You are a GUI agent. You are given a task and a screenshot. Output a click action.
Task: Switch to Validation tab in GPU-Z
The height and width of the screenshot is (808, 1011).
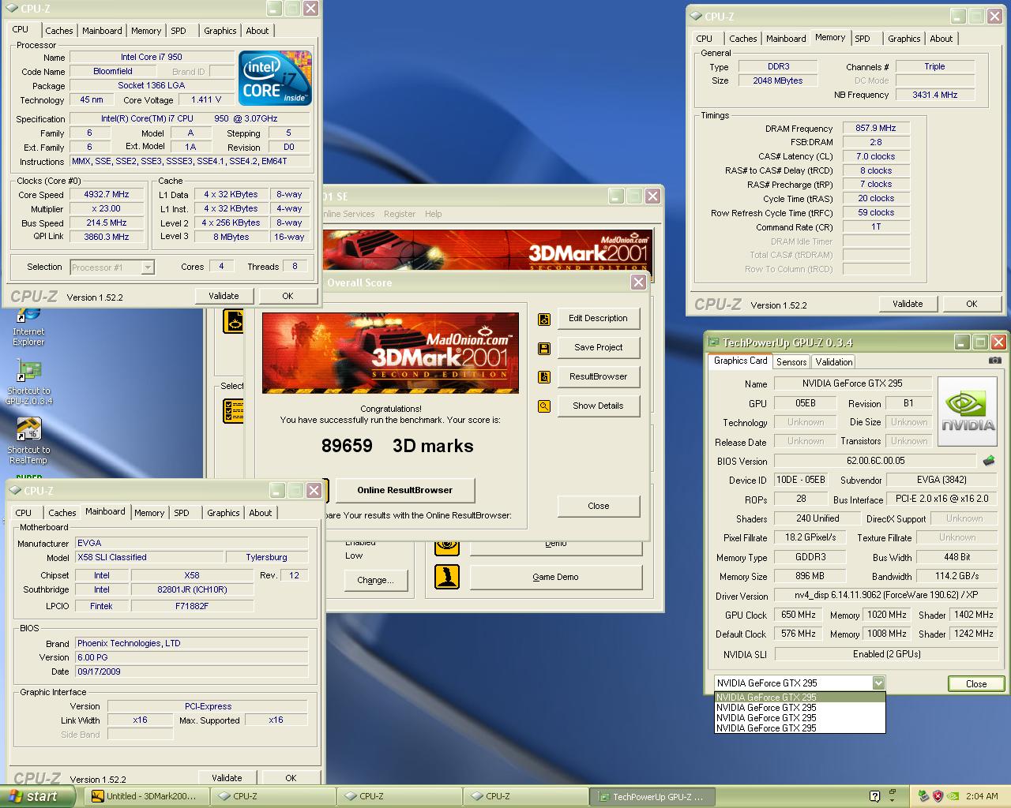point(834,362)
